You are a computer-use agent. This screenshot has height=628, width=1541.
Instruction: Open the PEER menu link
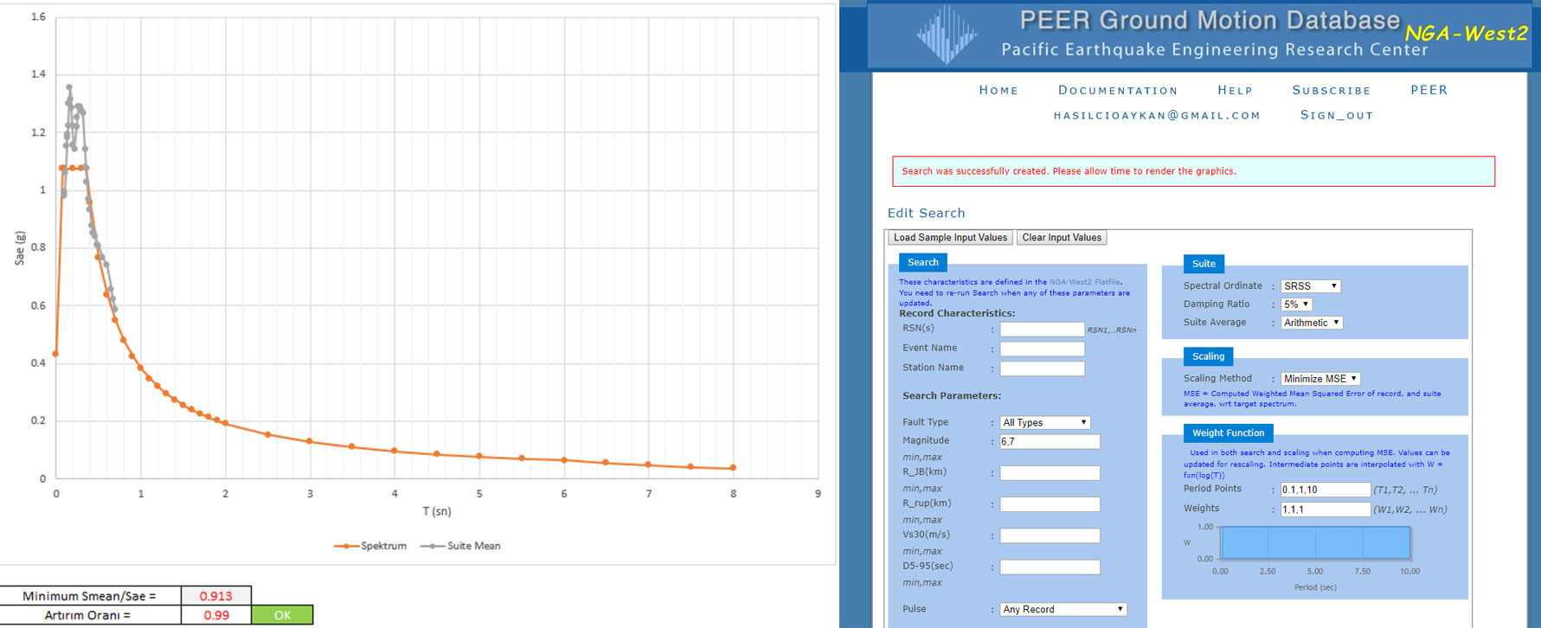pyautogui.click(x=1429, y=90)
